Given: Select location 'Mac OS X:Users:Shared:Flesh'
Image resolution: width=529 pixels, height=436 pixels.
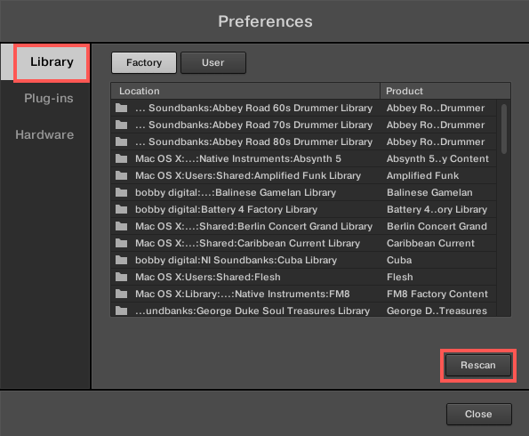Looking at the screenshot, I should point(208,277).
